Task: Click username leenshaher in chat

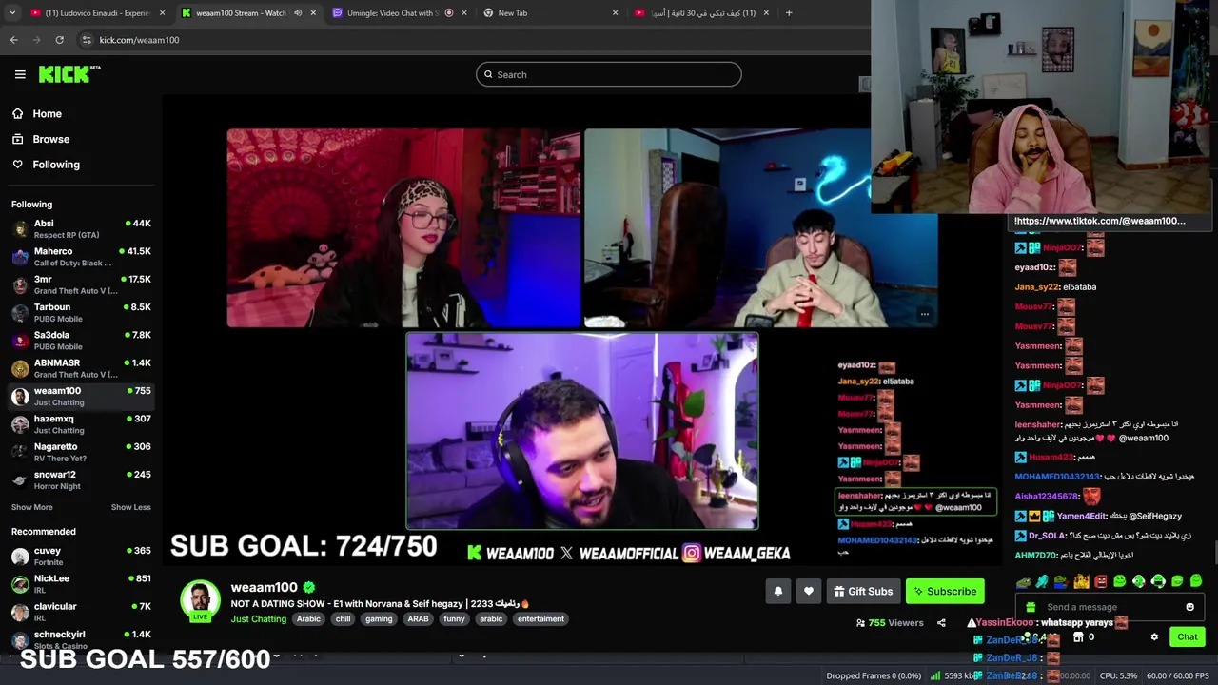Action: click(1037, 425)
